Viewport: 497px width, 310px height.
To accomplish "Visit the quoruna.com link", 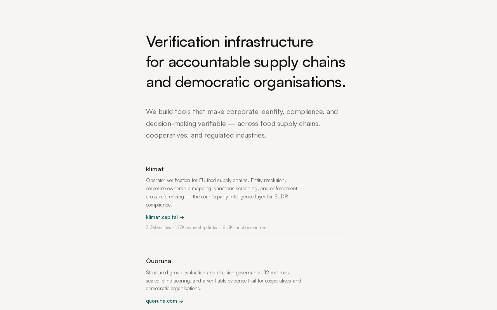I will click(162, 301).
